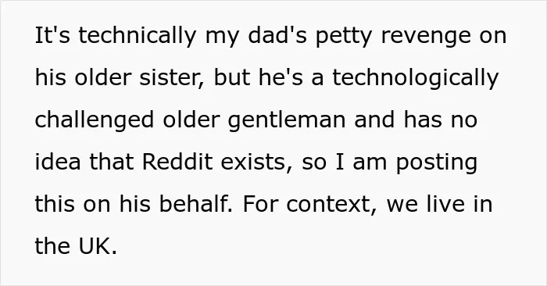Click the word "dad's" in the paragraph
547x286 pixels.
coord(277,35)
